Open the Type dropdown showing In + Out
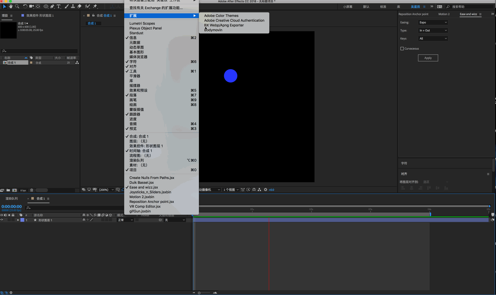 (433, 30)
